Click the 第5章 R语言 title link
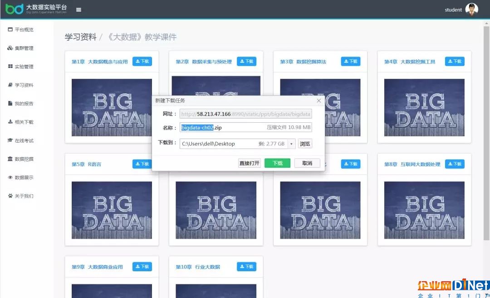Screen dimensions: 490x298 point(86,164)
